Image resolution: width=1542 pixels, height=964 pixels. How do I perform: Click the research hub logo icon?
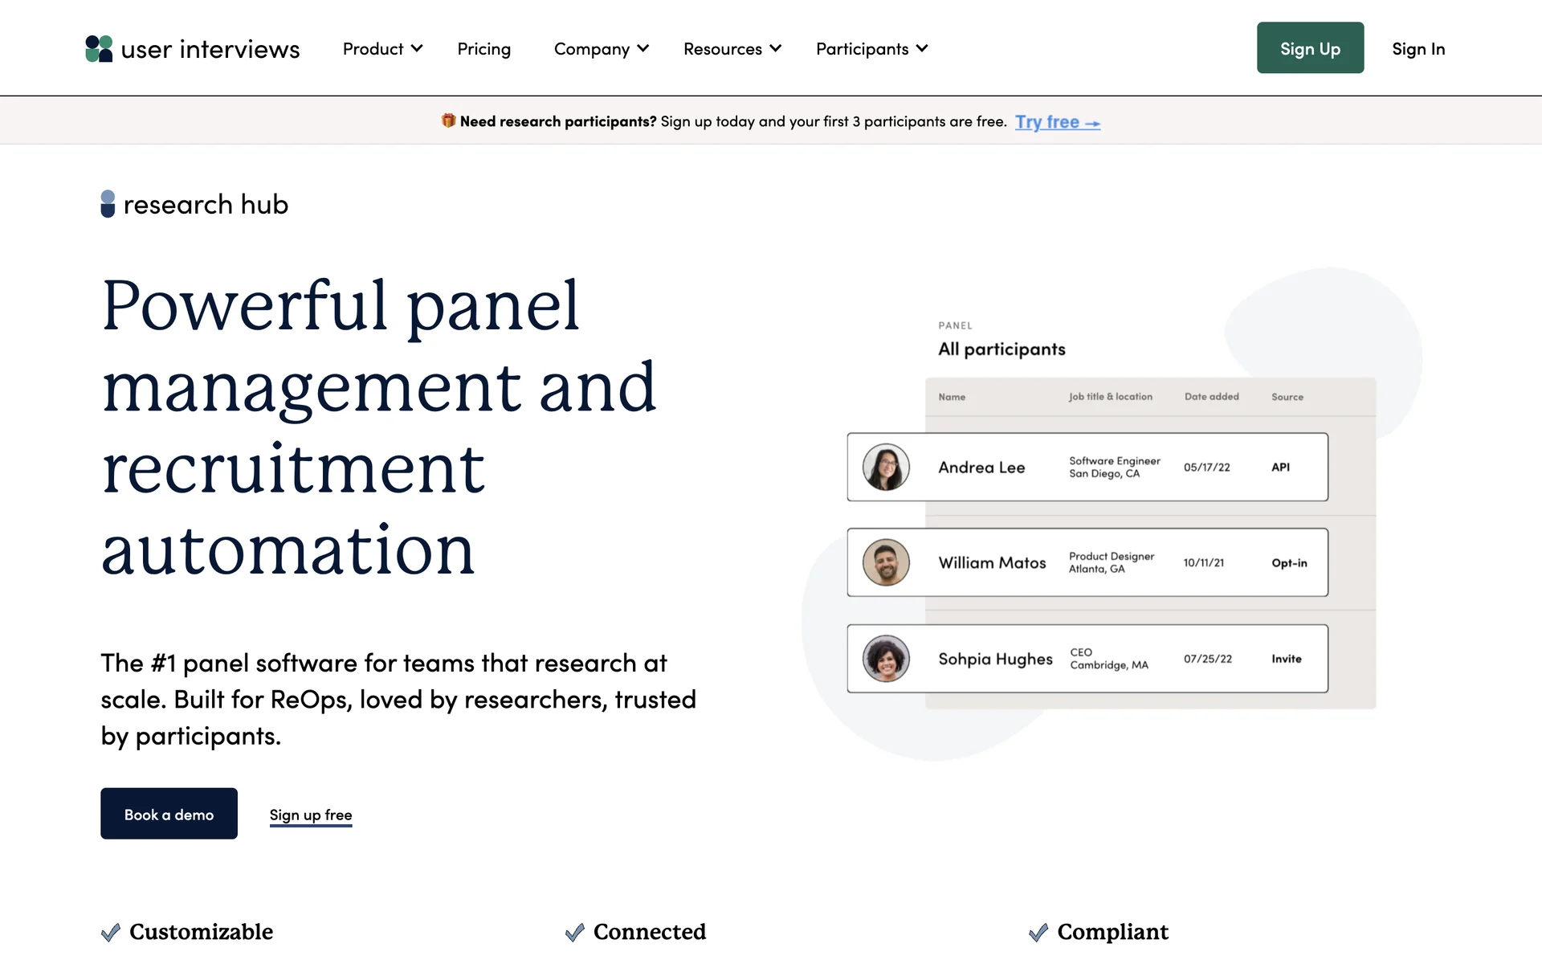coord(108,204)
